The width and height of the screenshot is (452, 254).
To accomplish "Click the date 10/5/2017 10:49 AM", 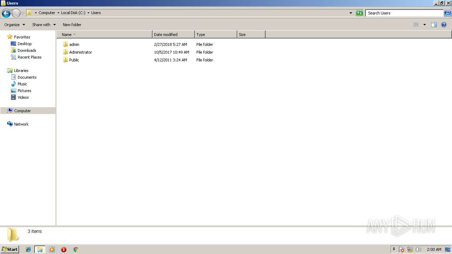I will [172, 52].
